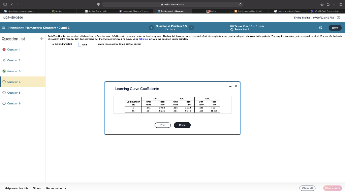Open homework settings gear icon
This screenshot has height=194, width=345.
tap(321, 28)
